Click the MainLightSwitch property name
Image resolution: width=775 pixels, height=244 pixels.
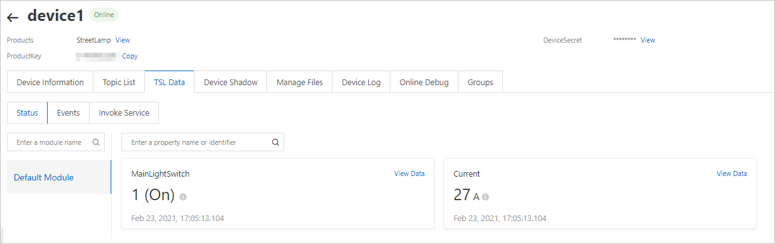click(x=160, y=173)
